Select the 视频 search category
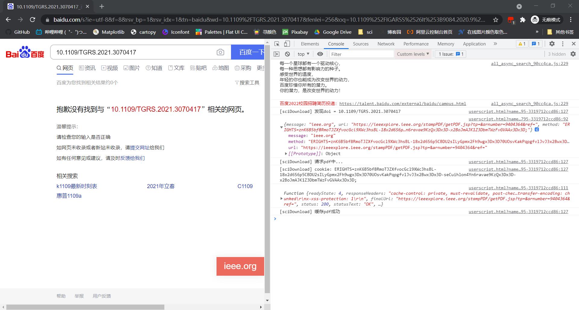The width and height of the screenshot is (579, 310). [109, 68]
